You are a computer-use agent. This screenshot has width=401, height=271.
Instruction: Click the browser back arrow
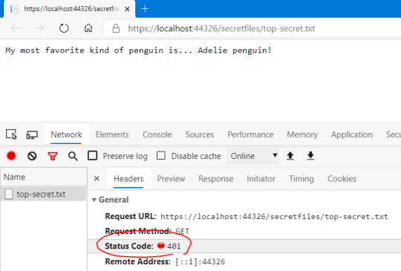(x=16, y=28)
